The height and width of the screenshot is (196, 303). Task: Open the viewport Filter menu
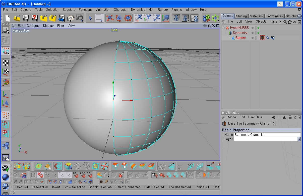pos(60,26)
